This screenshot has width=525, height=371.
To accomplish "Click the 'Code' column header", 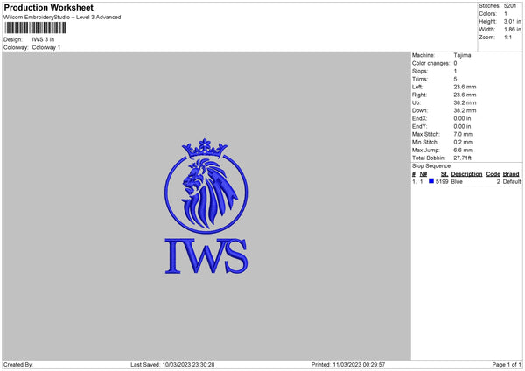I will (x=493, y=174).
